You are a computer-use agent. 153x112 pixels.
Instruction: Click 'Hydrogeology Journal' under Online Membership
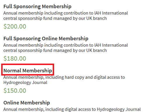[119, 109]
